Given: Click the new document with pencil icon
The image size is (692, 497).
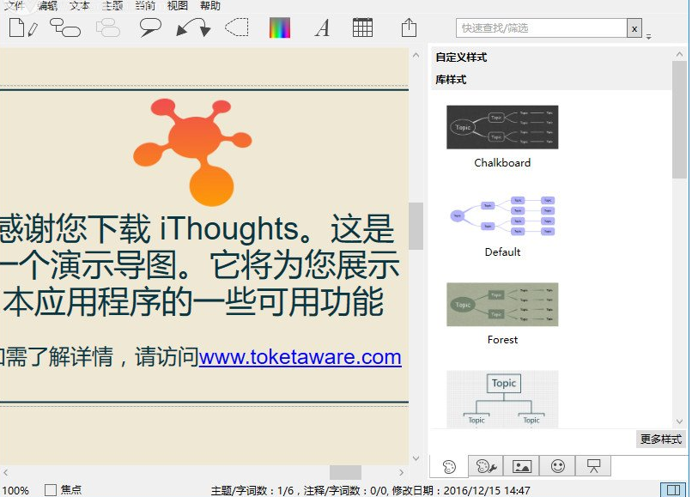Looking at the screenshot, I should [23, 28].
